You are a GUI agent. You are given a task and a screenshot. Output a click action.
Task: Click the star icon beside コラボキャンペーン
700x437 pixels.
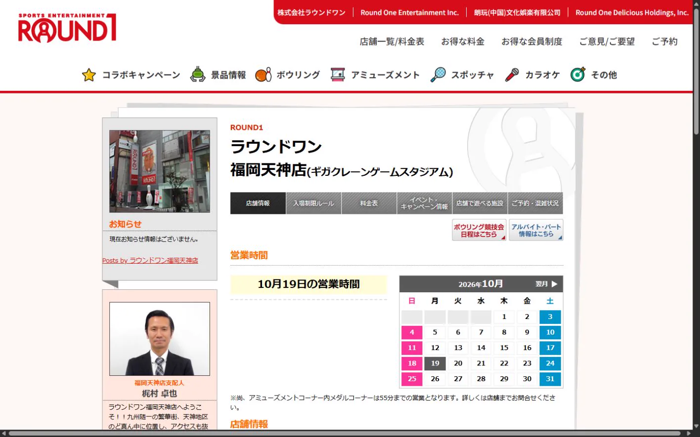coord(89,75)
